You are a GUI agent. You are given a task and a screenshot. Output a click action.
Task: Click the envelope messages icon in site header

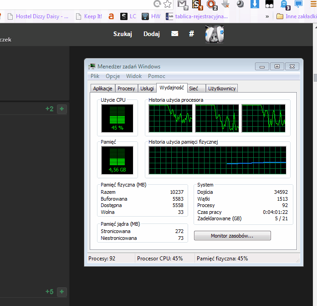pos(174,34)
